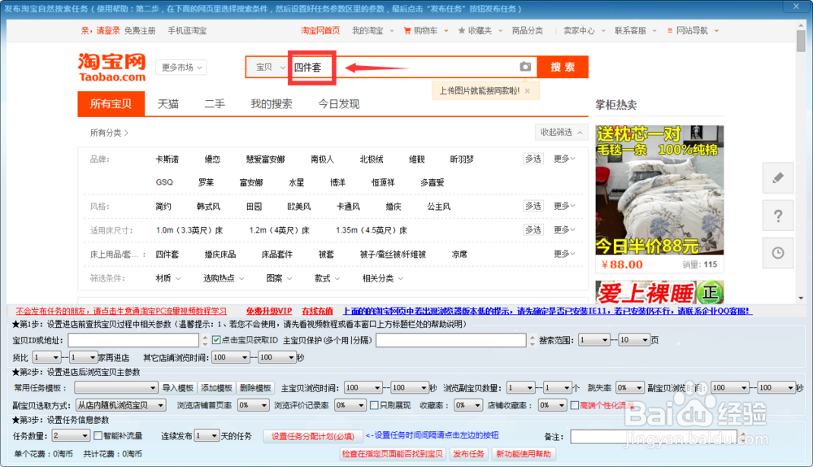This screenshot has width=813, height=467.
Task: Click the 发布任务 button
Action: pos(468,454)
